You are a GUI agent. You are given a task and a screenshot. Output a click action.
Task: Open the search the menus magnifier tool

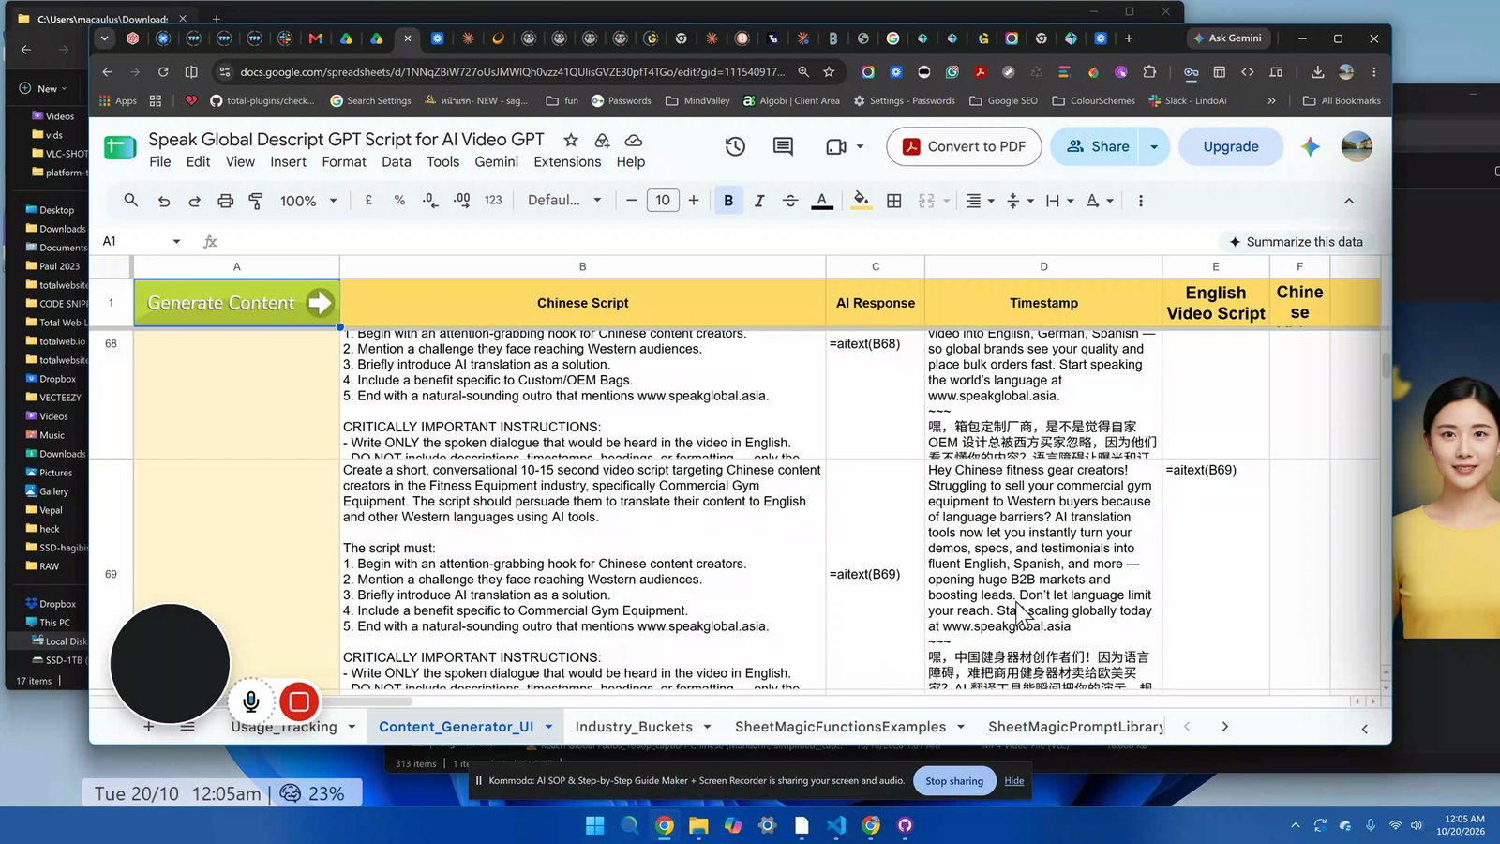131,201
